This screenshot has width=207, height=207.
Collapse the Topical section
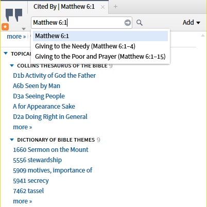(x=6, y=54)
